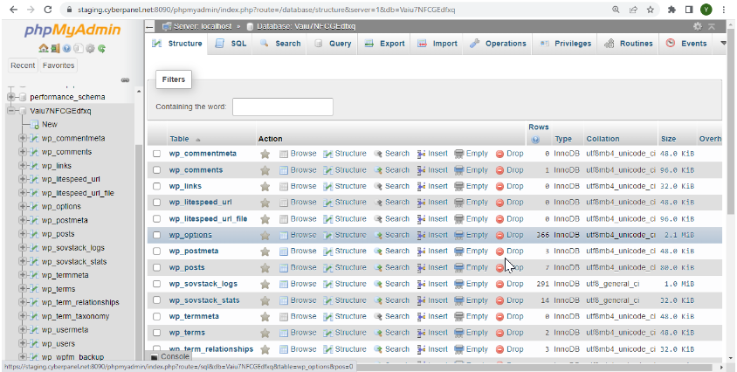737x372 pixels.
Task: Click the phpMyAdmin home icon
Action: [x=44, y=48]
